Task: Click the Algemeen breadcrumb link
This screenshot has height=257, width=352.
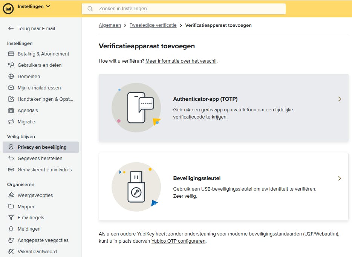Action: click(110, 25)
